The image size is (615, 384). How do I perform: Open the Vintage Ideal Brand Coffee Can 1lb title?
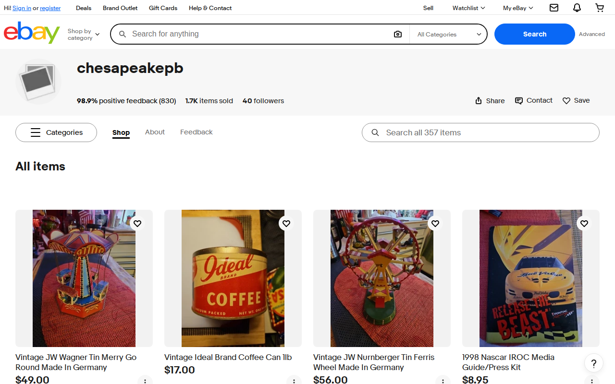click(x=228, y=357)
